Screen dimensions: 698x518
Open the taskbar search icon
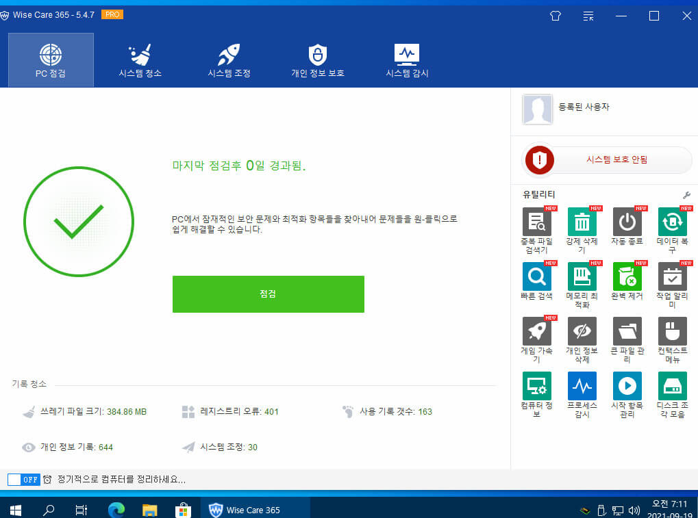49,510
